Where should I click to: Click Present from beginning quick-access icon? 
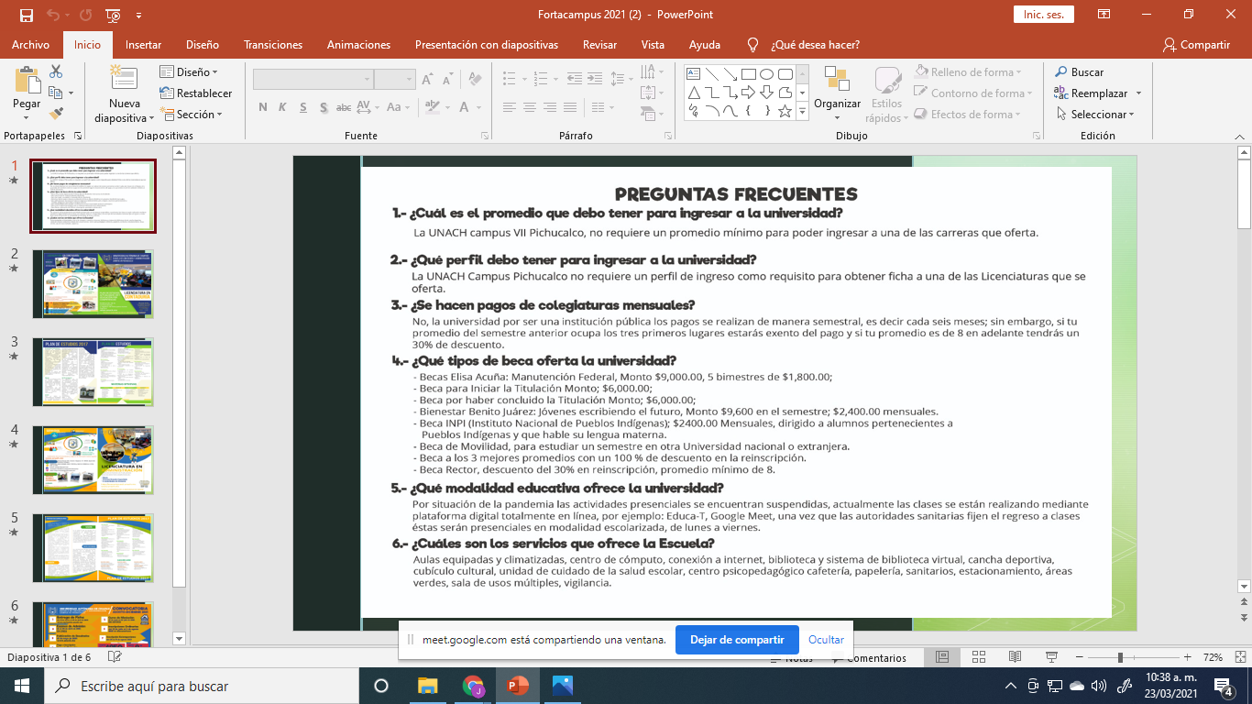pos(113,16)
